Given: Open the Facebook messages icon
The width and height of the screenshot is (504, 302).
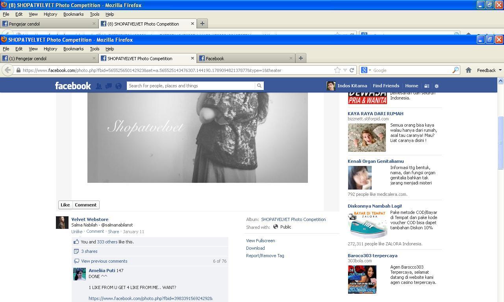Looking at the screenshot, I should pos(109,86).
